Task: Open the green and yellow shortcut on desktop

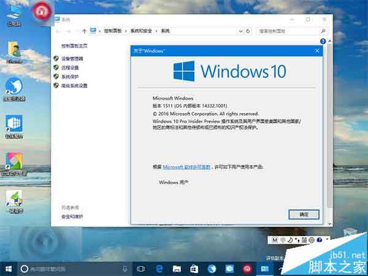Action: [x=15, y=201]
